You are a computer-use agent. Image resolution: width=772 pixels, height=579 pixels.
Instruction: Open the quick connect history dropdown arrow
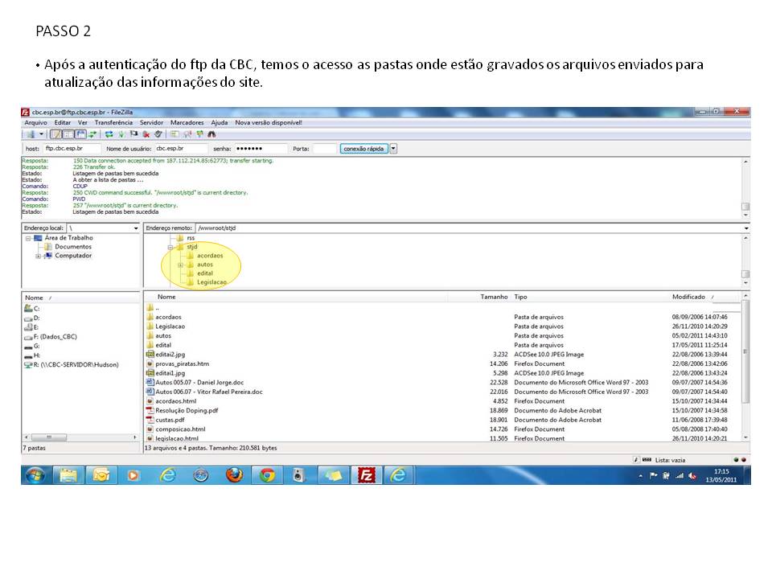[393, 149]
